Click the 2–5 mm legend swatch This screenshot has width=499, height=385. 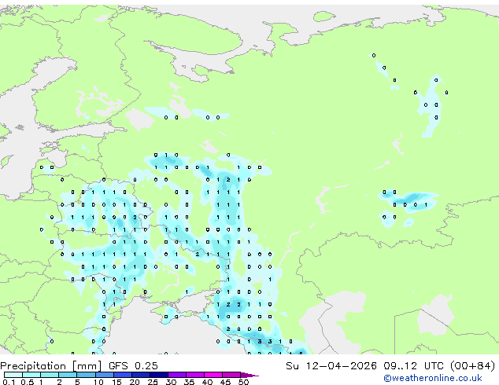68,375
